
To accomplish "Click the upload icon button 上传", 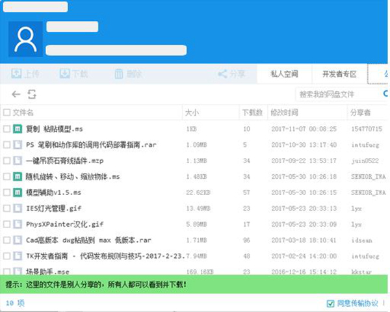I will pyautogui.click(x=17, y=73).
